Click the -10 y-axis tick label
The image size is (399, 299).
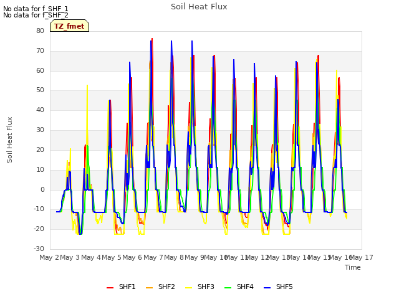39,209
